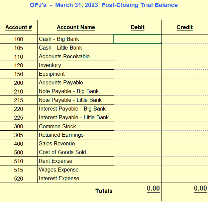Click account number 225
The width and height of the screenshot is (208, 202).
point(19,118)
